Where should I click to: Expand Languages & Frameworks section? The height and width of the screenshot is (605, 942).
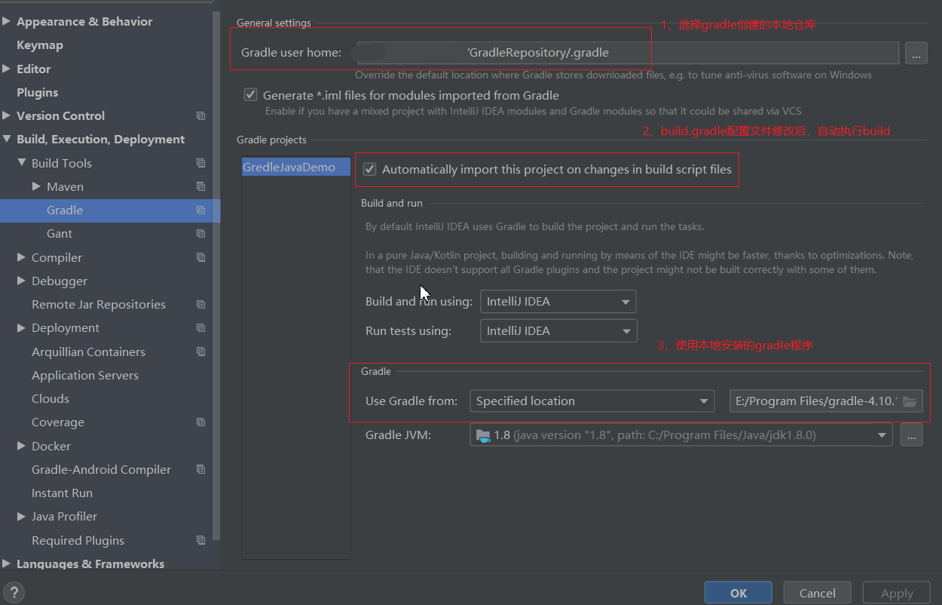pyautogui.click(x=7, y=564)
